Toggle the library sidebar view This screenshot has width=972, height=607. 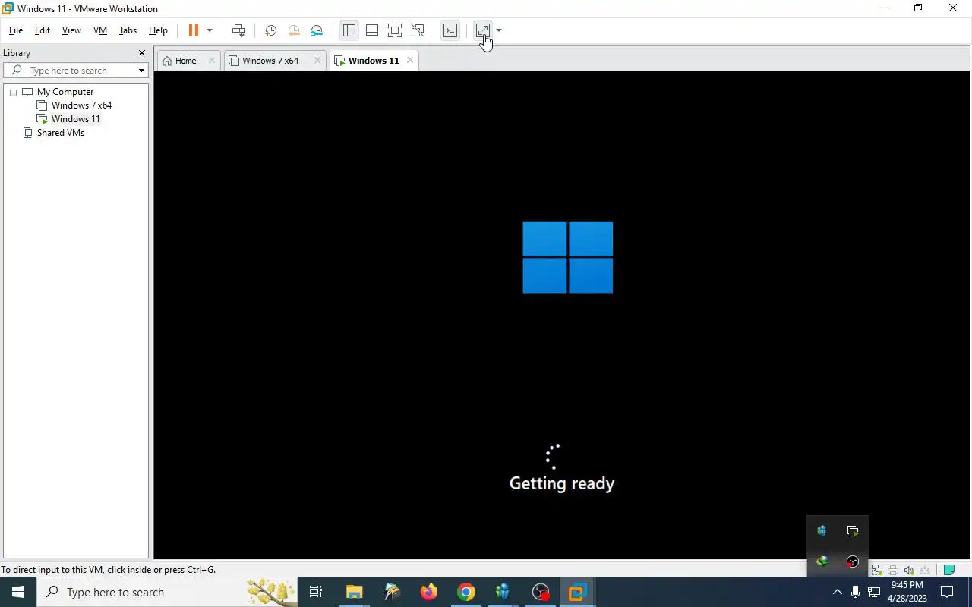click(x=349, y=30)
